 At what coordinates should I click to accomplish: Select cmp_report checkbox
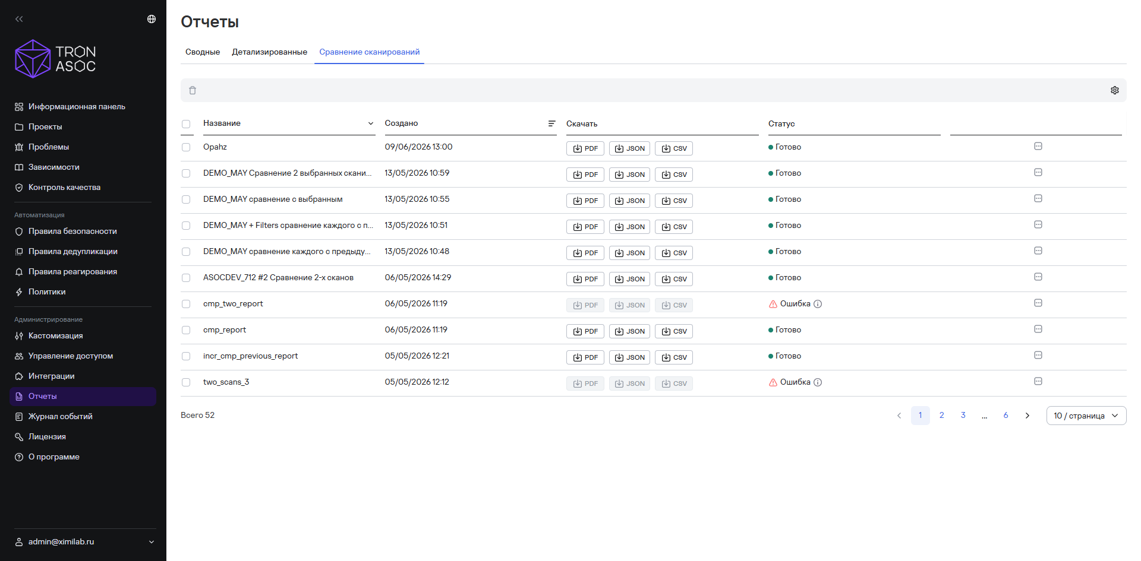coord(186,330)
